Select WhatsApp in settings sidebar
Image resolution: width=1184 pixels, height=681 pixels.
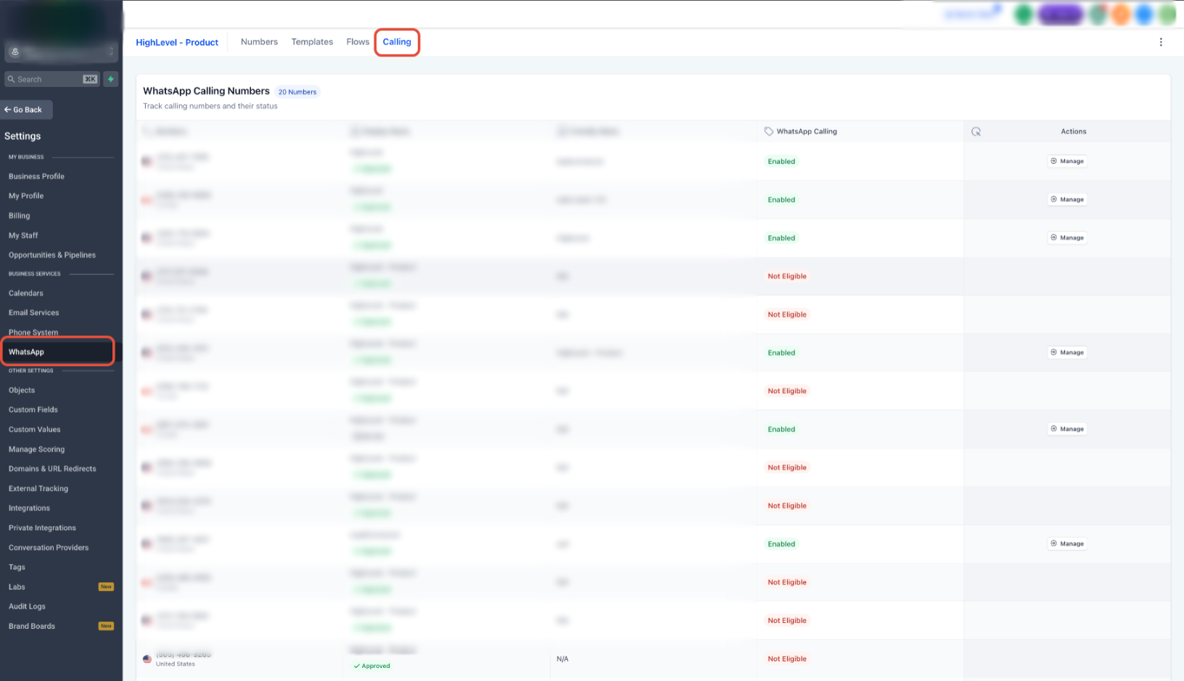click(57, 352)
